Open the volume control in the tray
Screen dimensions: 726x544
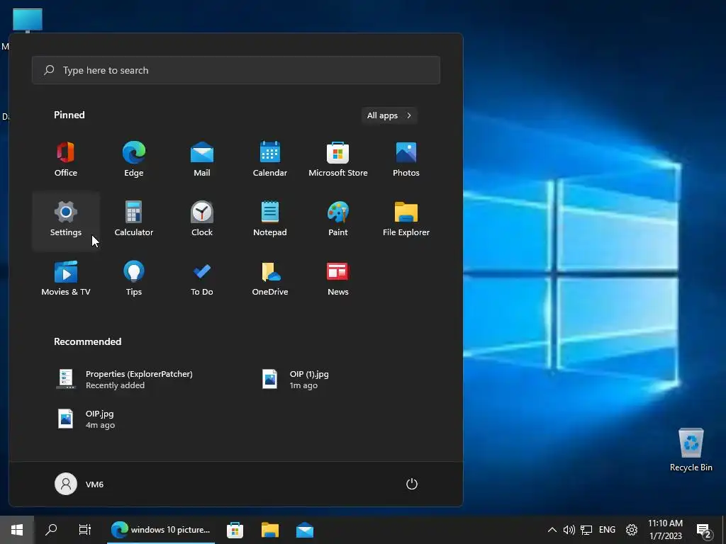[x=569, y=530]
